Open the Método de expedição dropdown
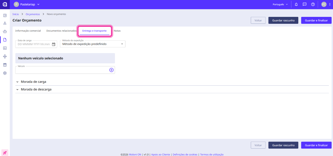Viewport: 333px width, 156px height. point(93,44)
